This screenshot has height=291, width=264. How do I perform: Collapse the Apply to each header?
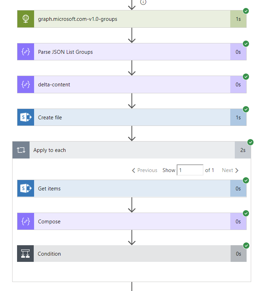pos(132,150)
